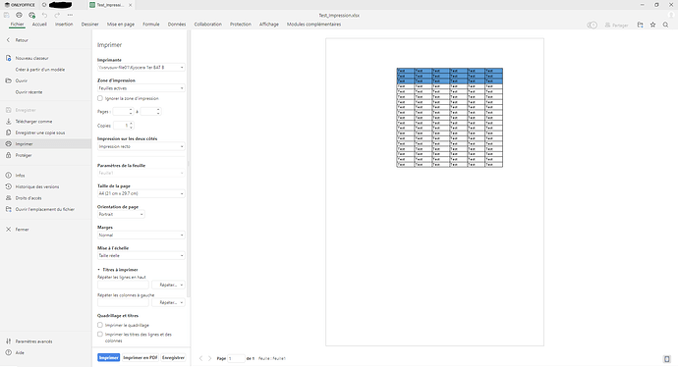Collapse the Titres à imprimer section
The image size is (678, 367).
pos(98,270)
